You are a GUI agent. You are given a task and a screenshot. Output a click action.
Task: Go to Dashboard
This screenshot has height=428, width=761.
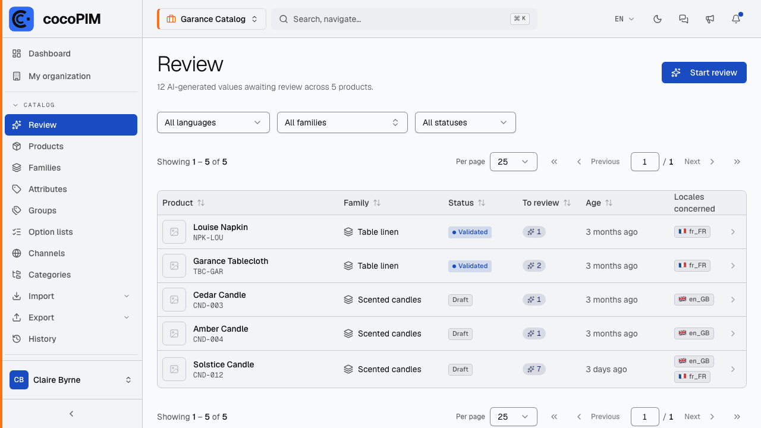(x=71, y=53)
